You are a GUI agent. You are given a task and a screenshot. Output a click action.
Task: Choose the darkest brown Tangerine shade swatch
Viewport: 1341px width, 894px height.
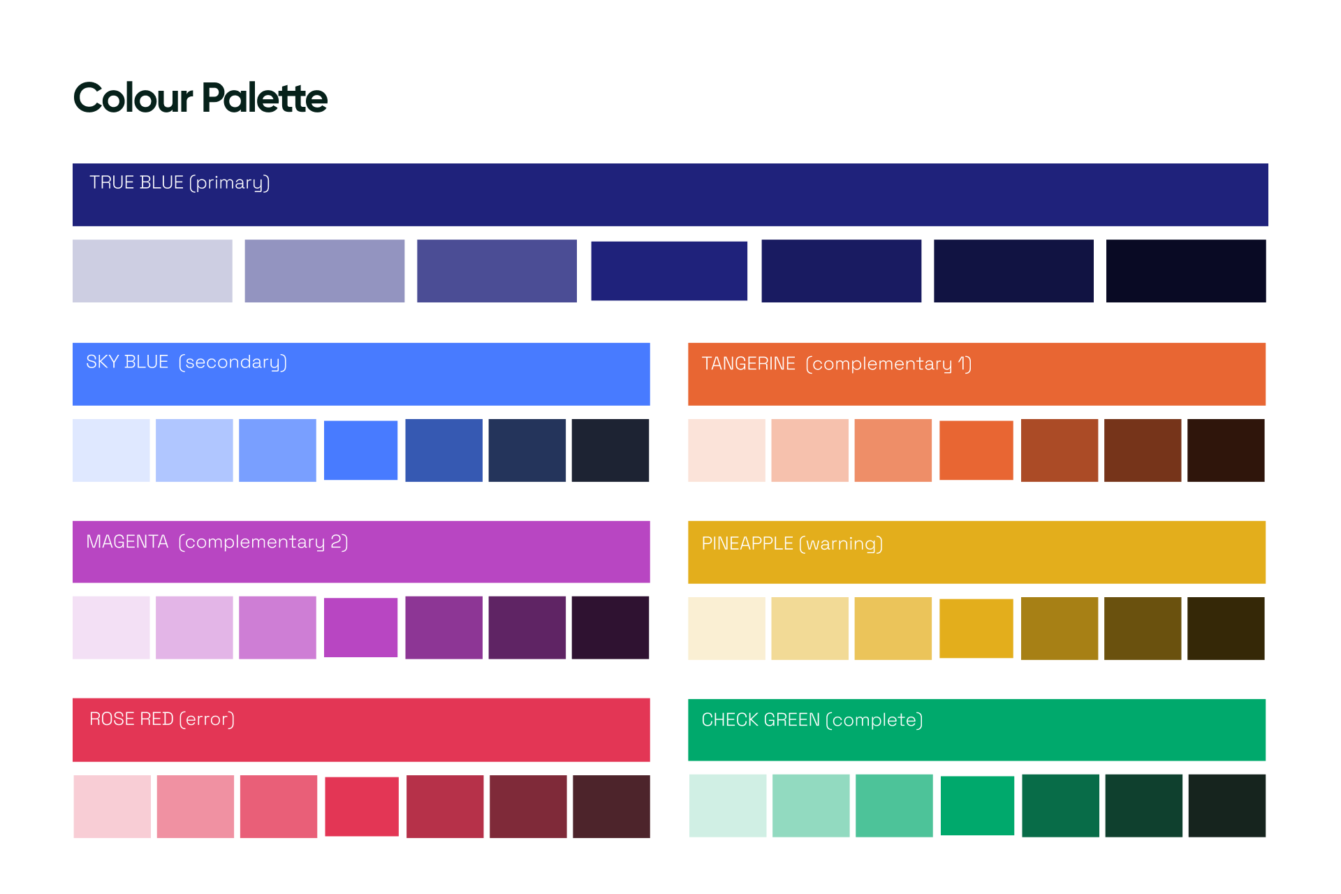[x=1226, y=450]
